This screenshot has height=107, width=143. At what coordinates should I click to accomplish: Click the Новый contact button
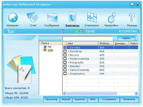coord(66,99)
